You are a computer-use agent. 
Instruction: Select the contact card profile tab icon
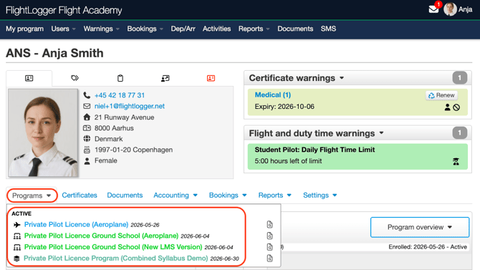click(29, 78)
